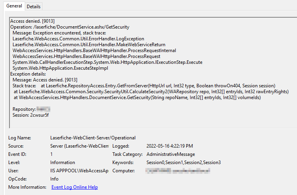The image size is (297, 195).
Task: Click the blurred Computer value field
Action: point(178,171)
